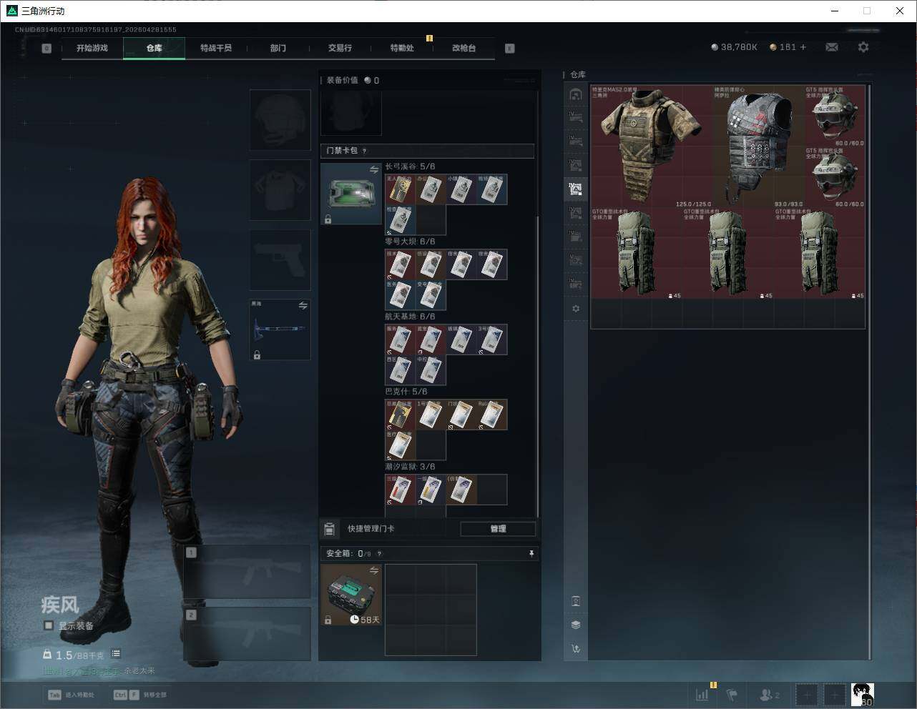
Task: Open the 门禁卡包 help question mark
Action: pyautogui.click(x=365, y=151)
